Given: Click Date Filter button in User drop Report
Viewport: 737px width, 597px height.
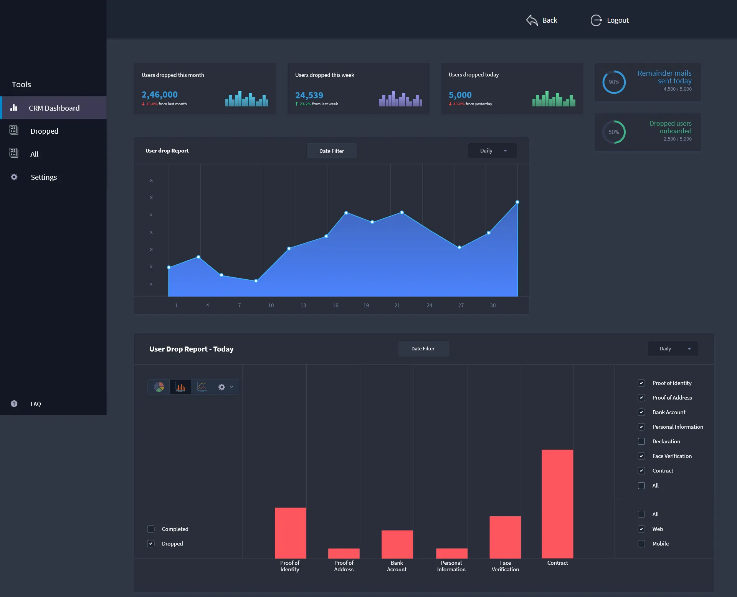Looking at the screenshot, I should (x=331, y=151).
